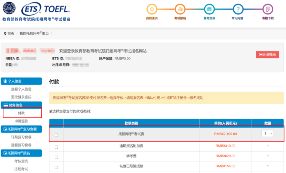Click the ETS TOEFL logo
This screenshot has height=173, width=286.
(x=45, y=9)
